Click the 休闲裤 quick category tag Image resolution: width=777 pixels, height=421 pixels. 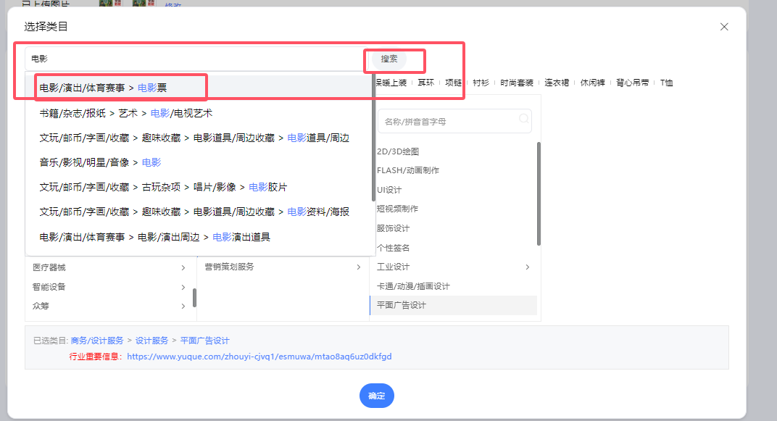tap(593, 83)
